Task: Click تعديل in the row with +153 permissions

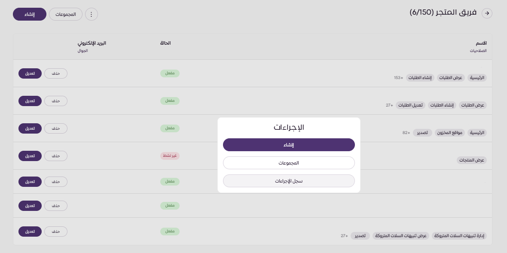Action: pos(30,73)
